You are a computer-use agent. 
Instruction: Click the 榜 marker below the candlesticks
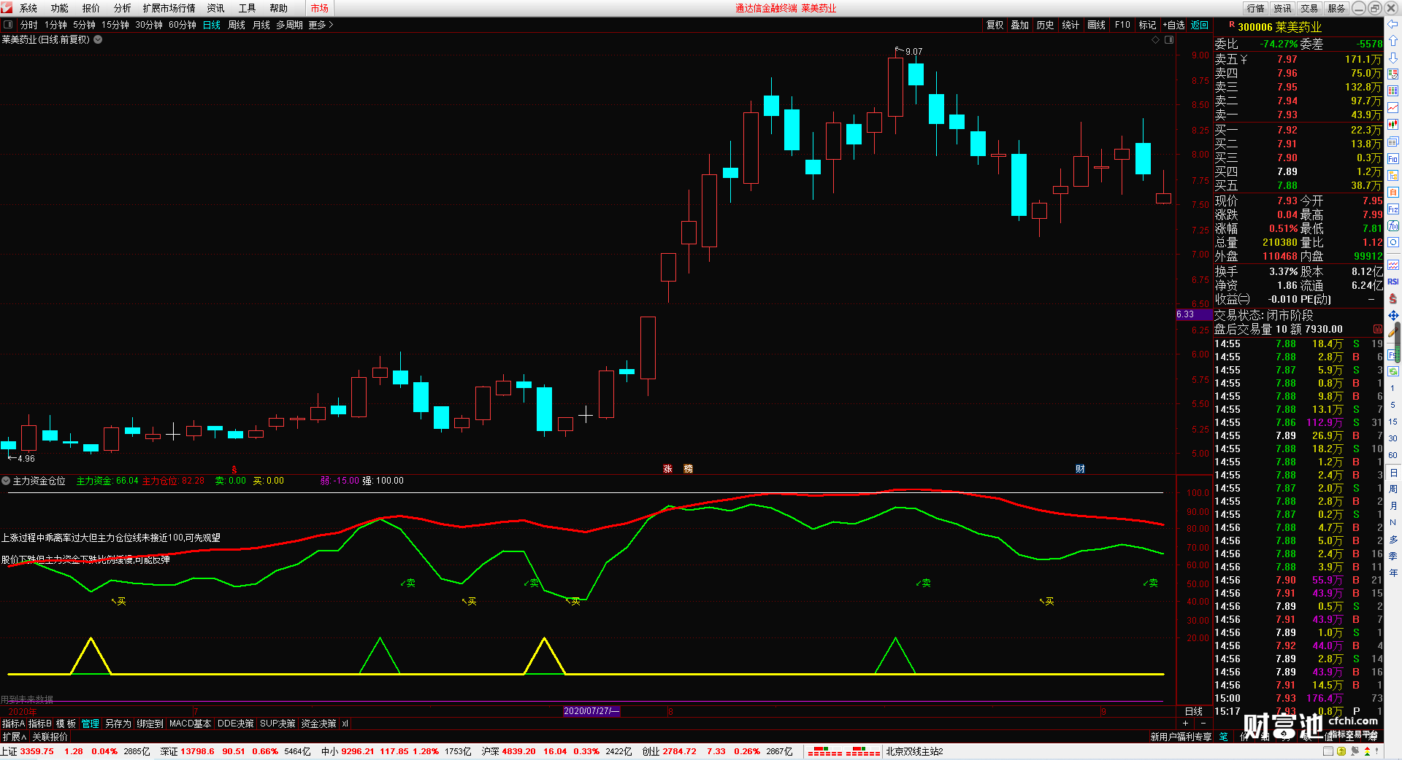688,468
